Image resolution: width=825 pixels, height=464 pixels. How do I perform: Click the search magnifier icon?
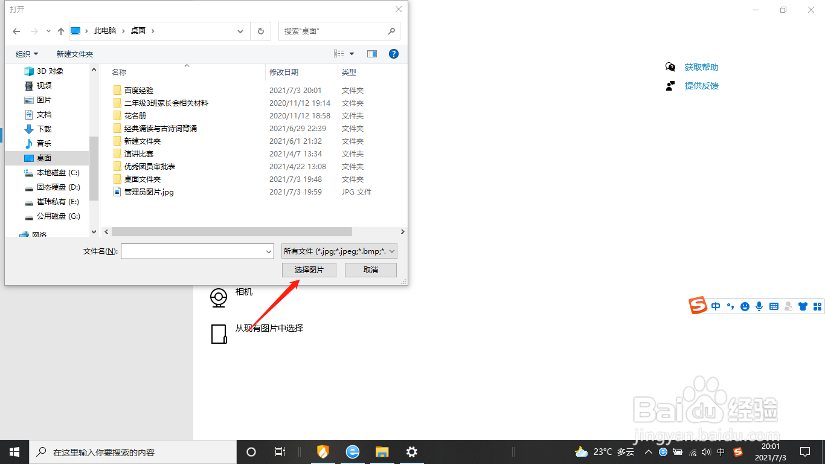click(391, 31)
